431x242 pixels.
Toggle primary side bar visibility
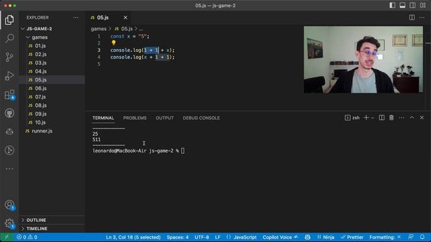[x=392, y=5]
